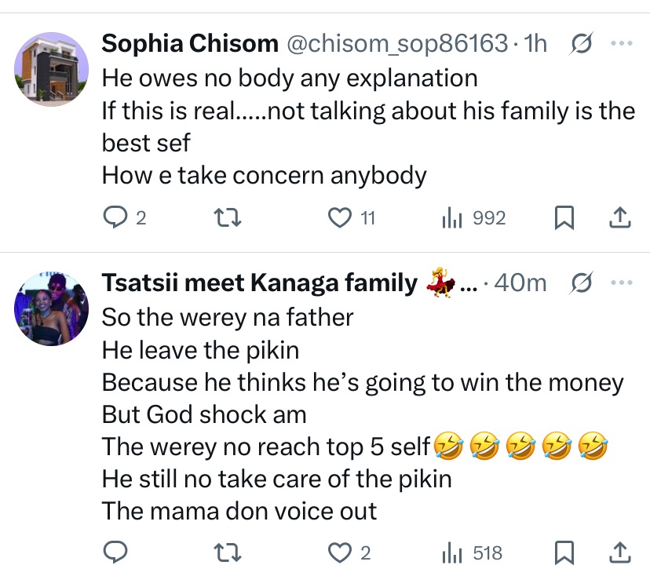The width and height of the screenshot is (650, 587).
Task: Retweet Tsatsii meet Kanaga family post
Action: point(228,553)
